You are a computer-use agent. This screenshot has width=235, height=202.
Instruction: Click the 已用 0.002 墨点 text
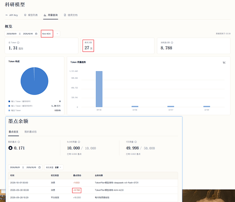tap(133, 154)
